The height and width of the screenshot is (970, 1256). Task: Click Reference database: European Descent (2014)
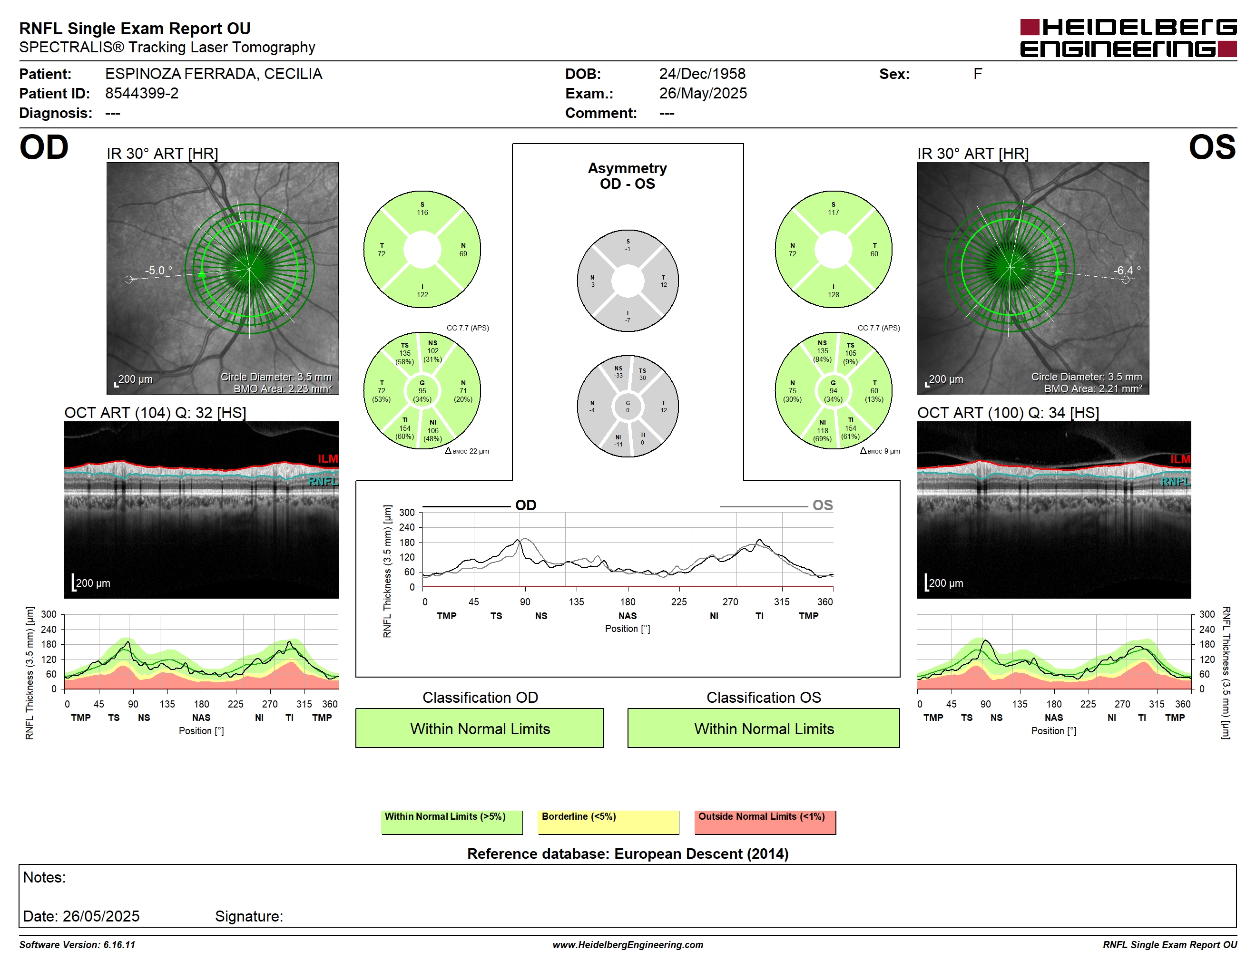click(628, 854)
